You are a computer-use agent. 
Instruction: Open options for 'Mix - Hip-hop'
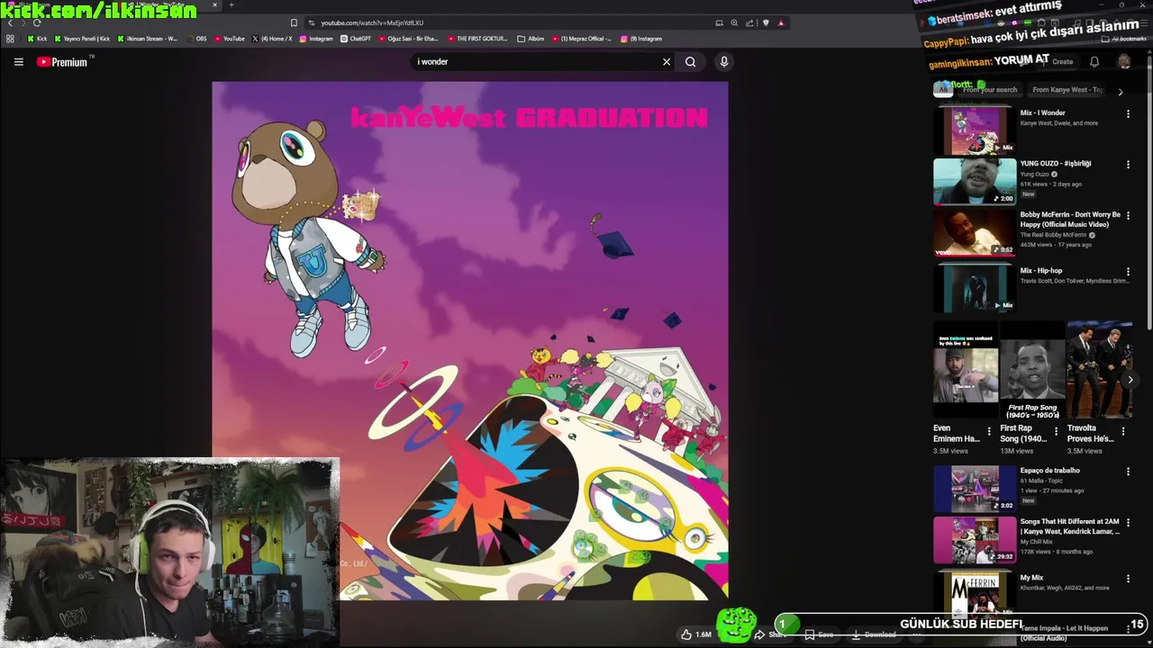click(x=1128, y=272)
